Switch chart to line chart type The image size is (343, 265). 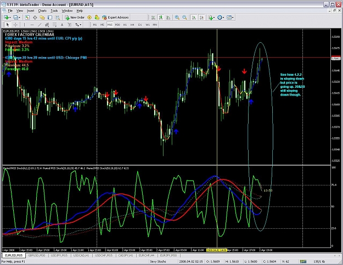click(x=168, y=18)
